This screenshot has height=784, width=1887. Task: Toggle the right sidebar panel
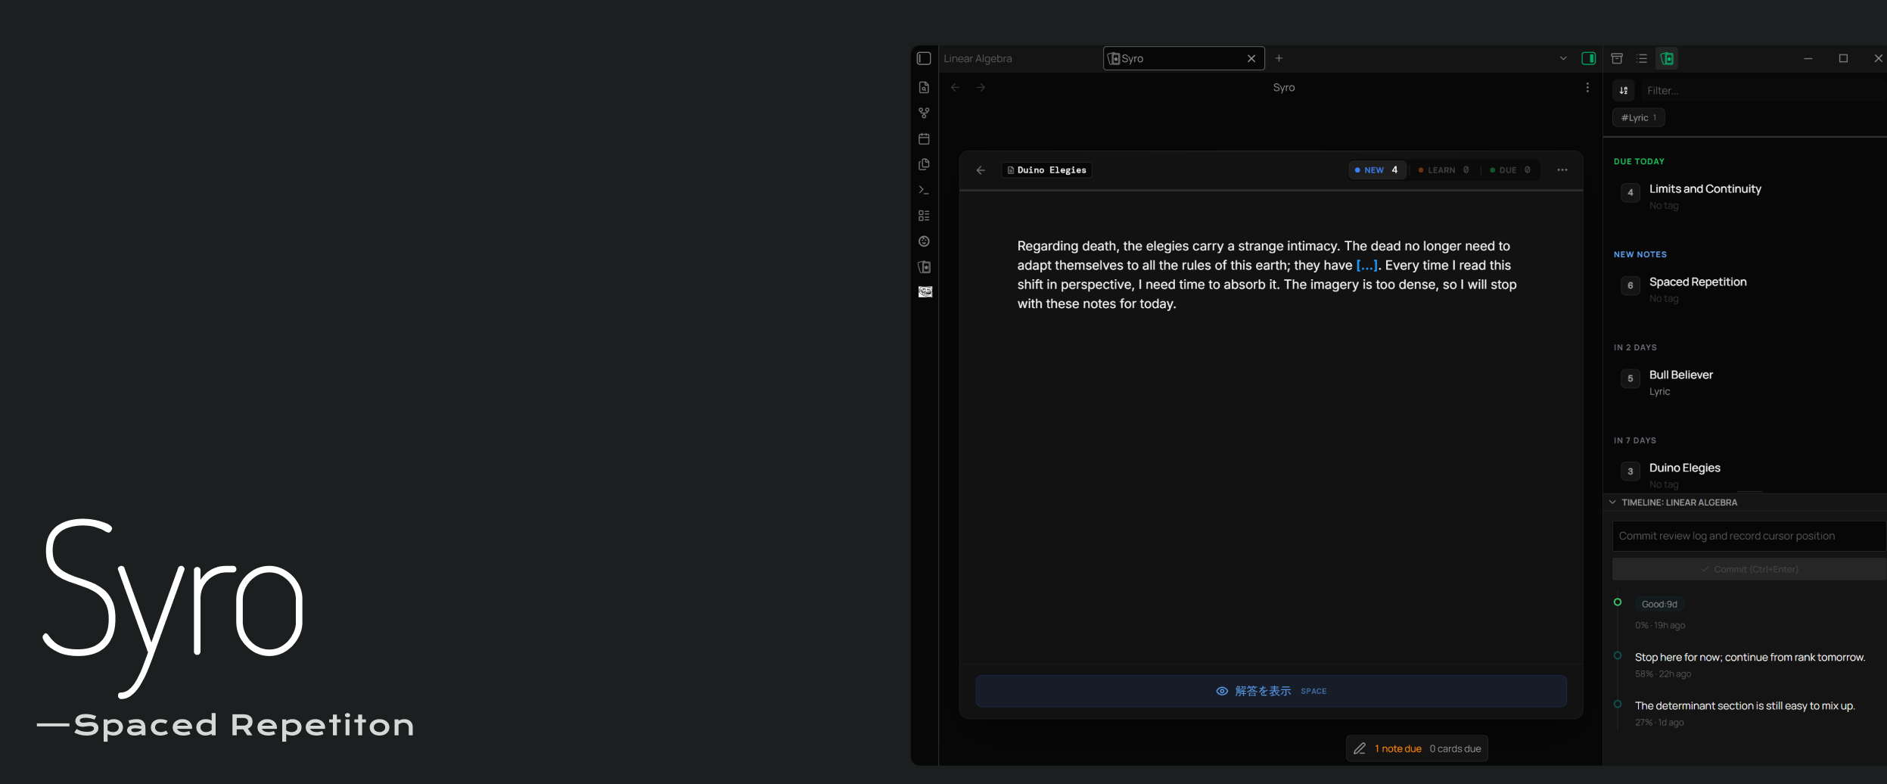(x=1589, y=59)
